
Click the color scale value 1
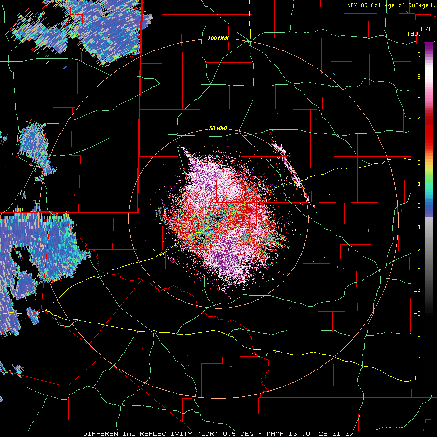click(x=419, y=184)
